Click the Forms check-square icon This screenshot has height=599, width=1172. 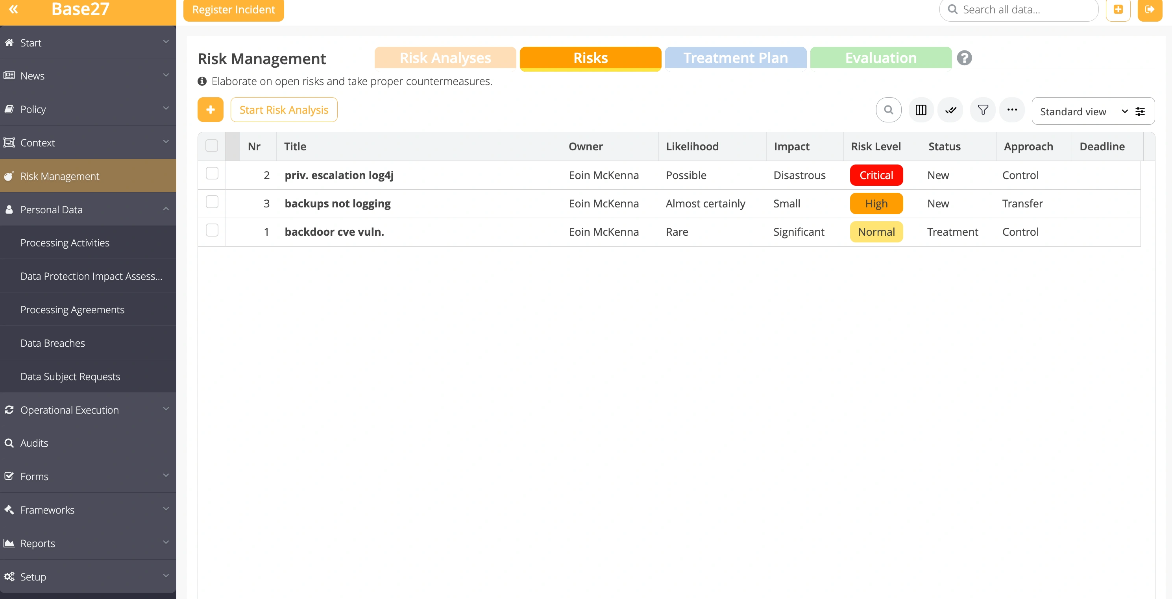(9, 476)
